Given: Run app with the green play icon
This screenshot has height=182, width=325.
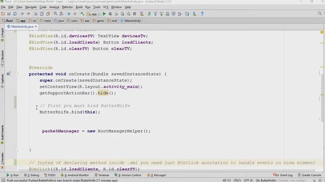Looking at the screenshot, I should 104,14.
